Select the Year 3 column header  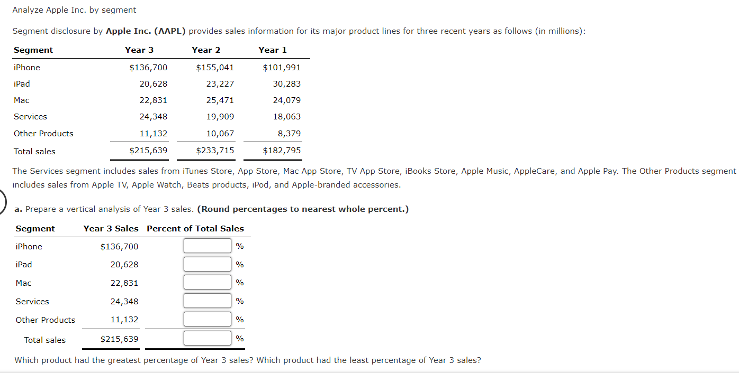[x=139, y=50]
